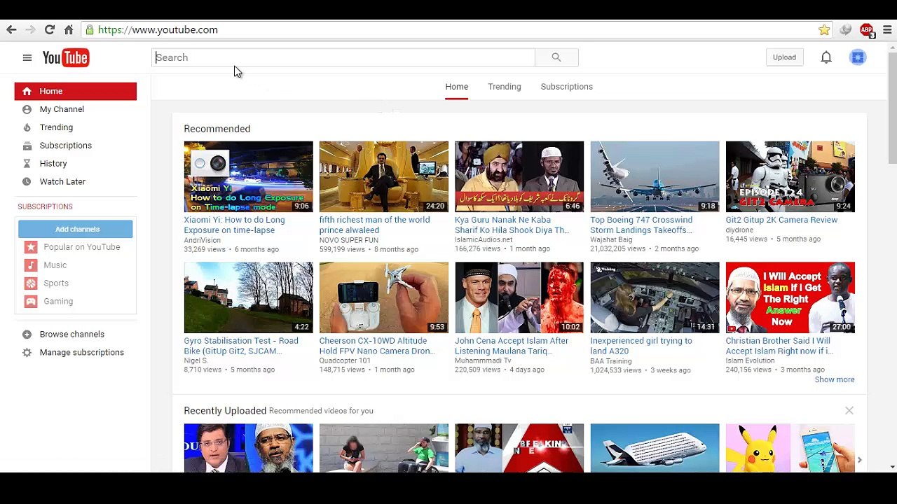Click the Browse channels plus icon
The height and width of the screenshot is (504, 897).
click(x=27, y=335)
